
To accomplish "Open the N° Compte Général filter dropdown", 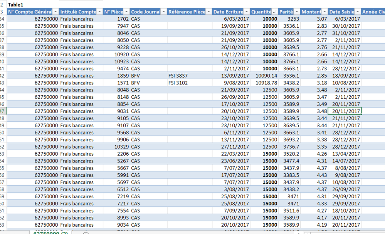I will coord(56,12).
